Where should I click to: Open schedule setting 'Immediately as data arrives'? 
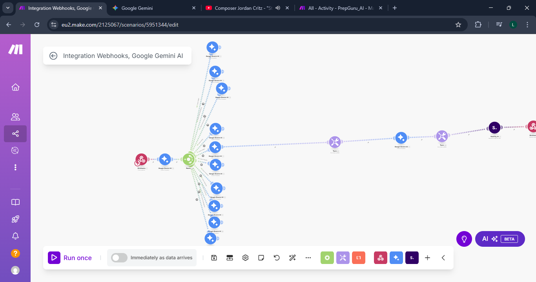point(161,258)
